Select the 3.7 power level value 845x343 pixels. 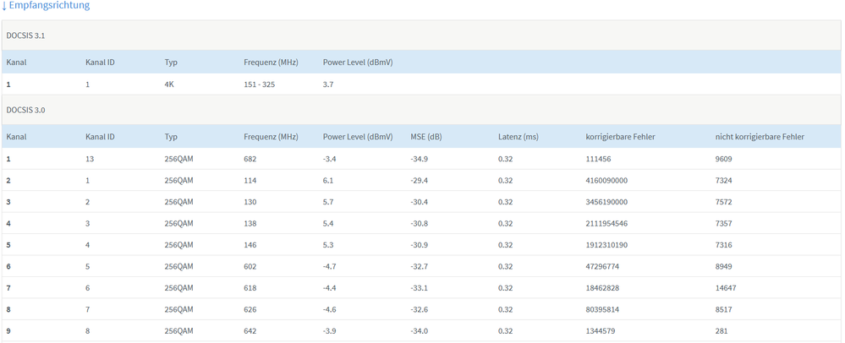[328, 84]
